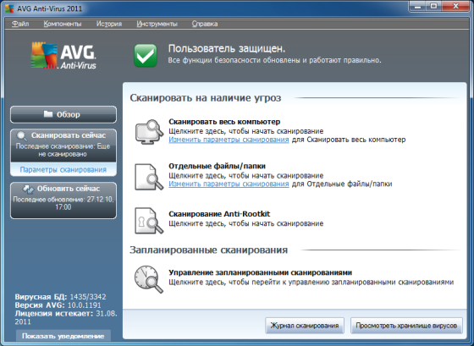Open Управление запланированными сканированиями
Image resolution: width=474 pixels, height=346 pixels.
[x=261, y=272]
